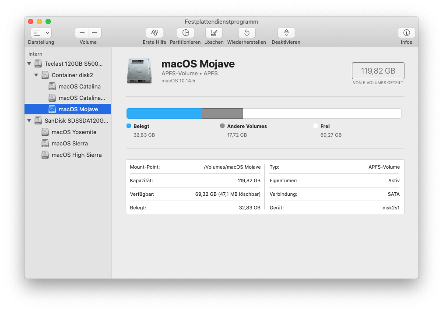
Task: Click VON 6 VOLUMES GETEILT label
Action: [378, 83]
